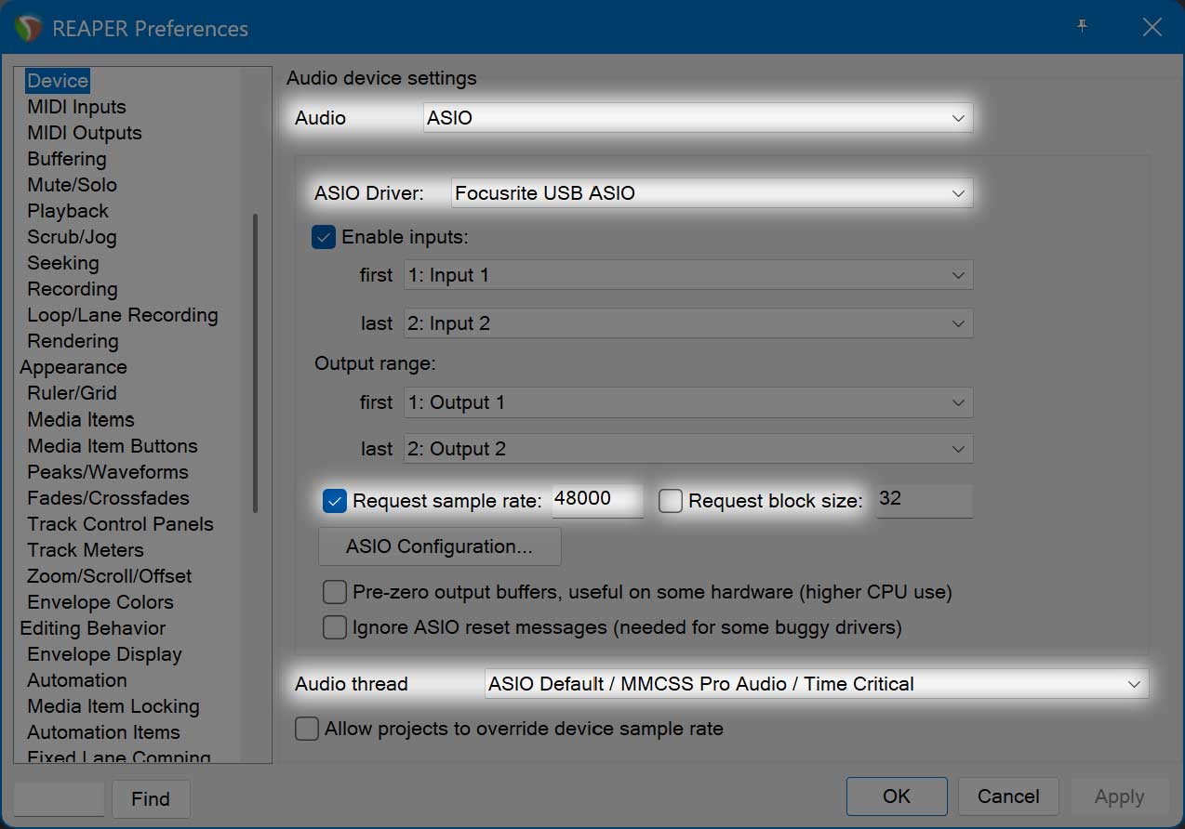This screenshot has width=1185, height=829.
Task: Click the block size field showing 32
Action: click(925, 500)
